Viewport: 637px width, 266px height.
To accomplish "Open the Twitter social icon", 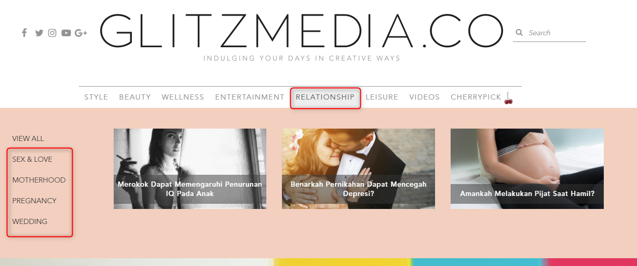I will point(39,33).
